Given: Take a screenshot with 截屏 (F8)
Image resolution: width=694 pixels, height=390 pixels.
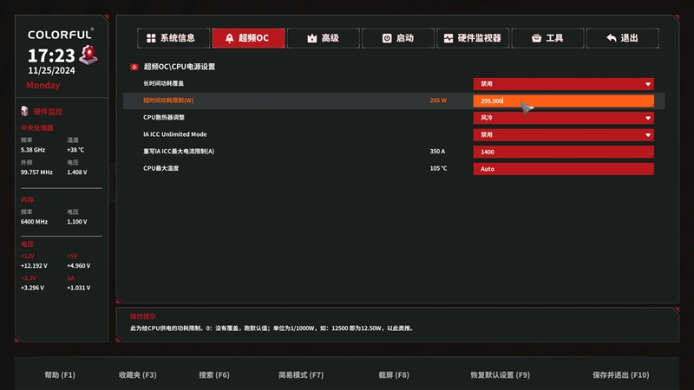Looking at the screenshot, I should tap(394, 374).
